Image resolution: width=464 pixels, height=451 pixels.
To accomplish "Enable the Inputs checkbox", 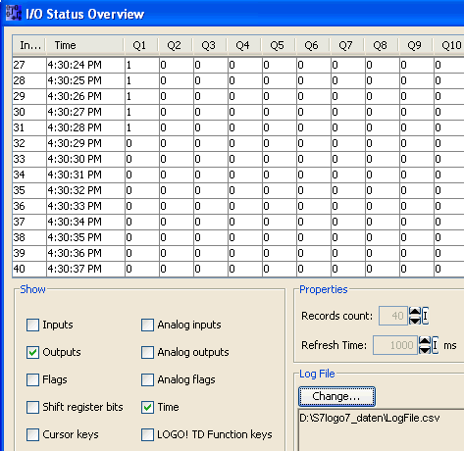I will (32, 325).
